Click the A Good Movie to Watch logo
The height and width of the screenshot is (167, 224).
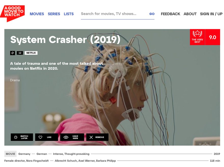(12, 13)
